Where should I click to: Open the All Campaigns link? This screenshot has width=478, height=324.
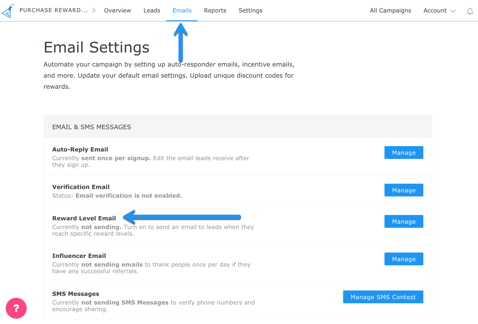(390, 11)
